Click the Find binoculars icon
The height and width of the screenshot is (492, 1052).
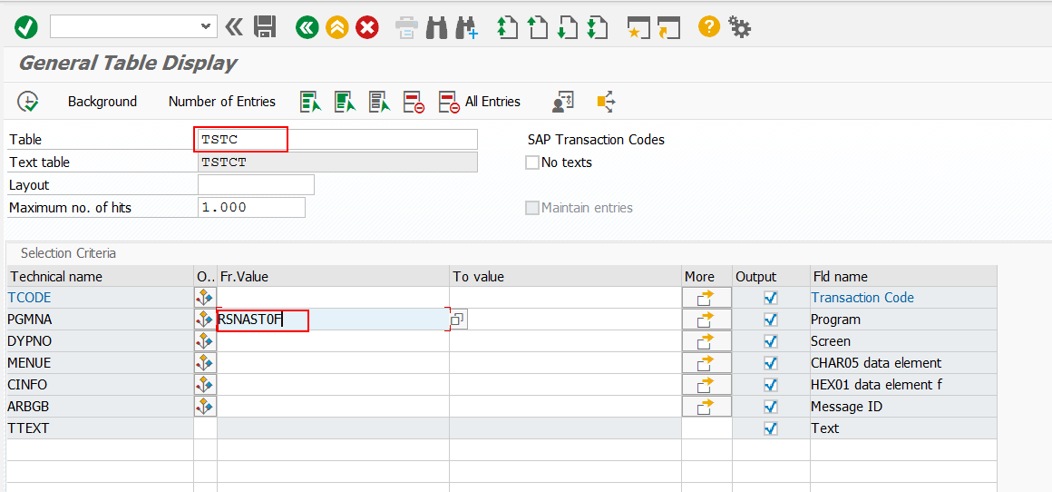[x=437, y=27]
